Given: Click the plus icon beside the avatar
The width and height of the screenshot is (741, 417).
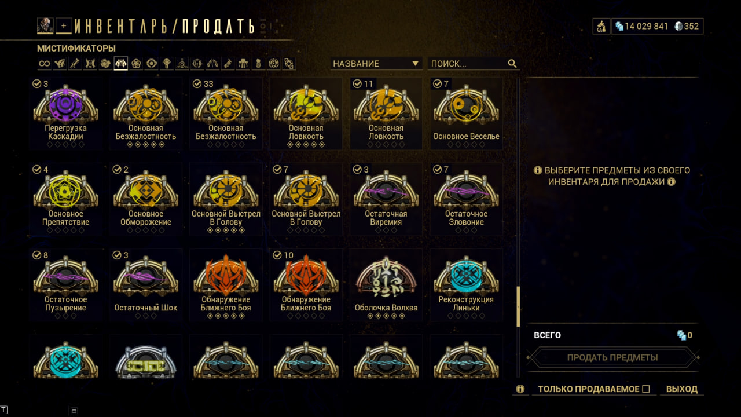Looking at the screenshot, I should click(64, 25).
